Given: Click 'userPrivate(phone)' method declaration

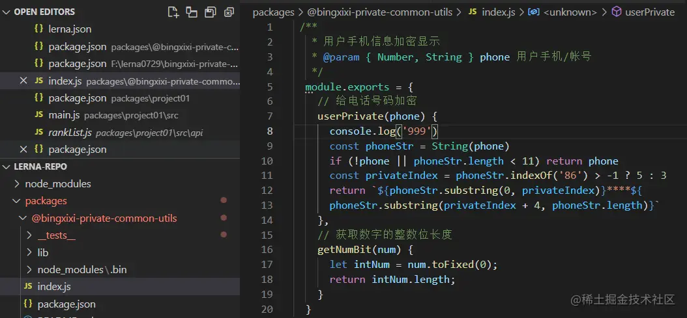Looking at the screenshot, I should [371, 116].
